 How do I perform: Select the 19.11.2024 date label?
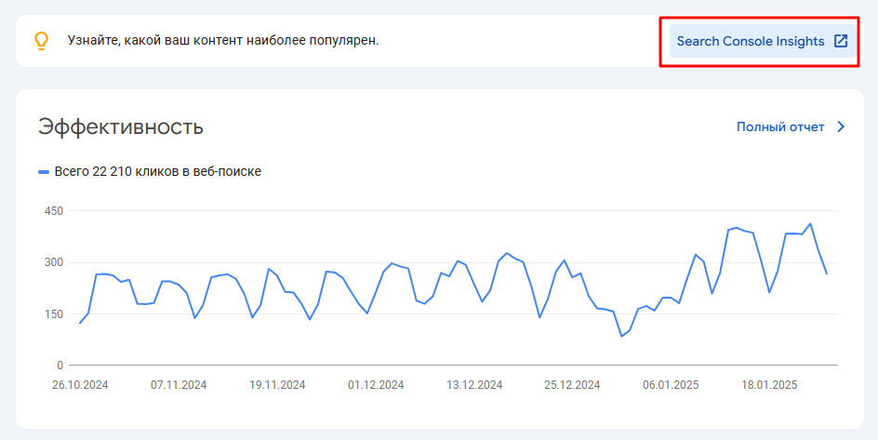(x=277, y=385)
